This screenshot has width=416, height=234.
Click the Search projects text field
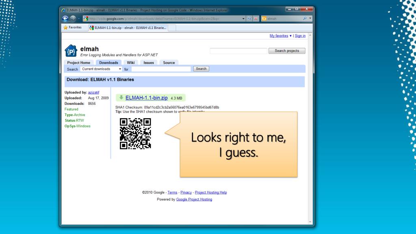(238, 51)
